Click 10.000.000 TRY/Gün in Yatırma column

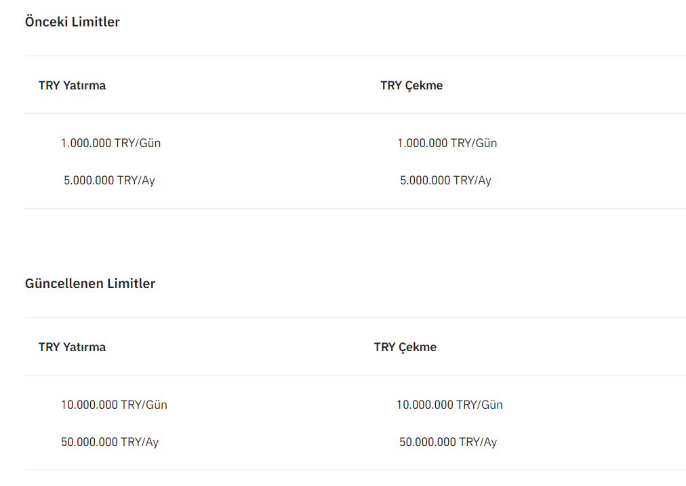pos(114,405)
